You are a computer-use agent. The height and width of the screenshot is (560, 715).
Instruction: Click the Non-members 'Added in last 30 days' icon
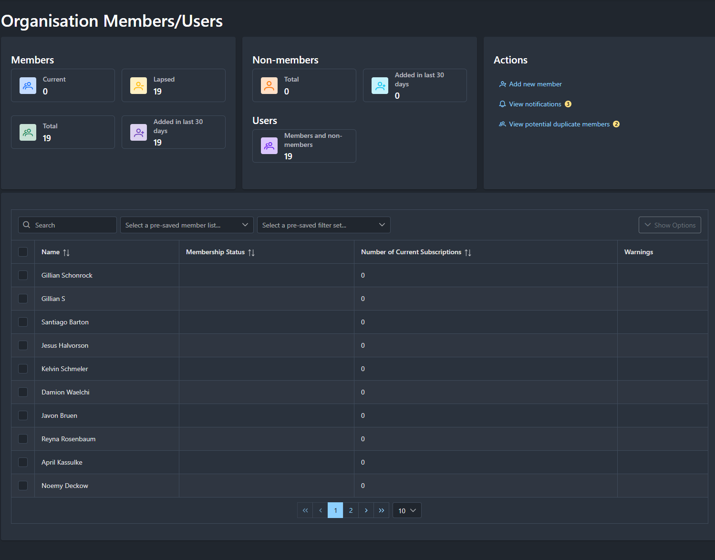pyautogui.click(x=380, y=86)
